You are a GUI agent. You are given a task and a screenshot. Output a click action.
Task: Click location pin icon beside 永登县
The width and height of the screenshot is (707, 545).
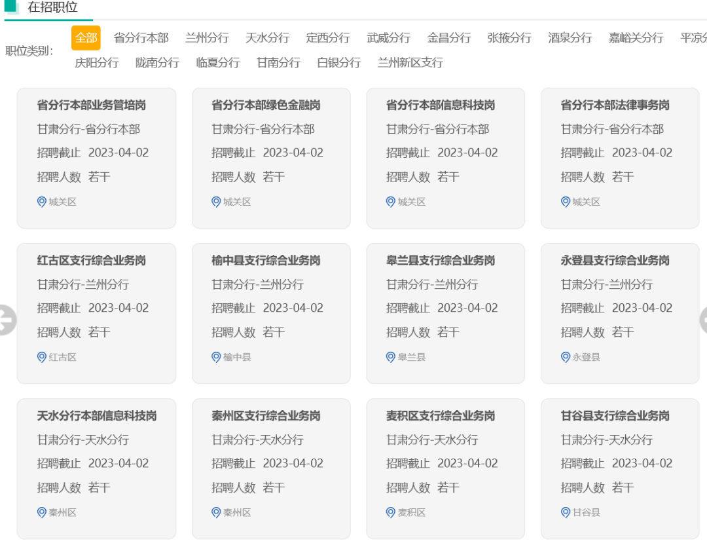point(566,357)
